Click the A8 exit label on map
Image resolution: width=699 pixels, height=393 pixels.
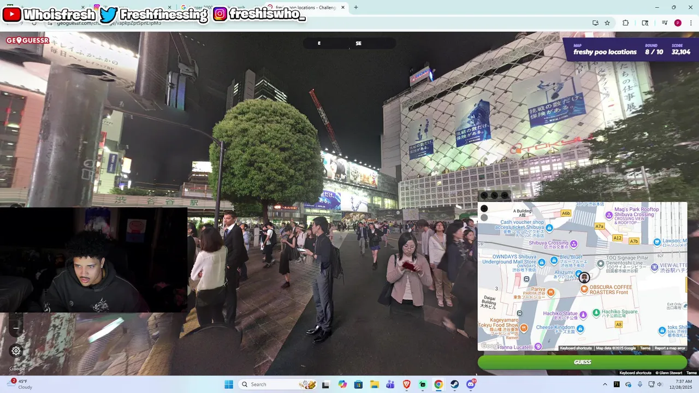click(x=619, y=324)
